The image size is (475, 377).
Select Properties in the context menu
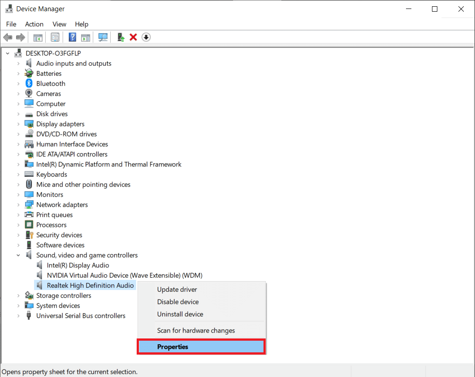202,347
